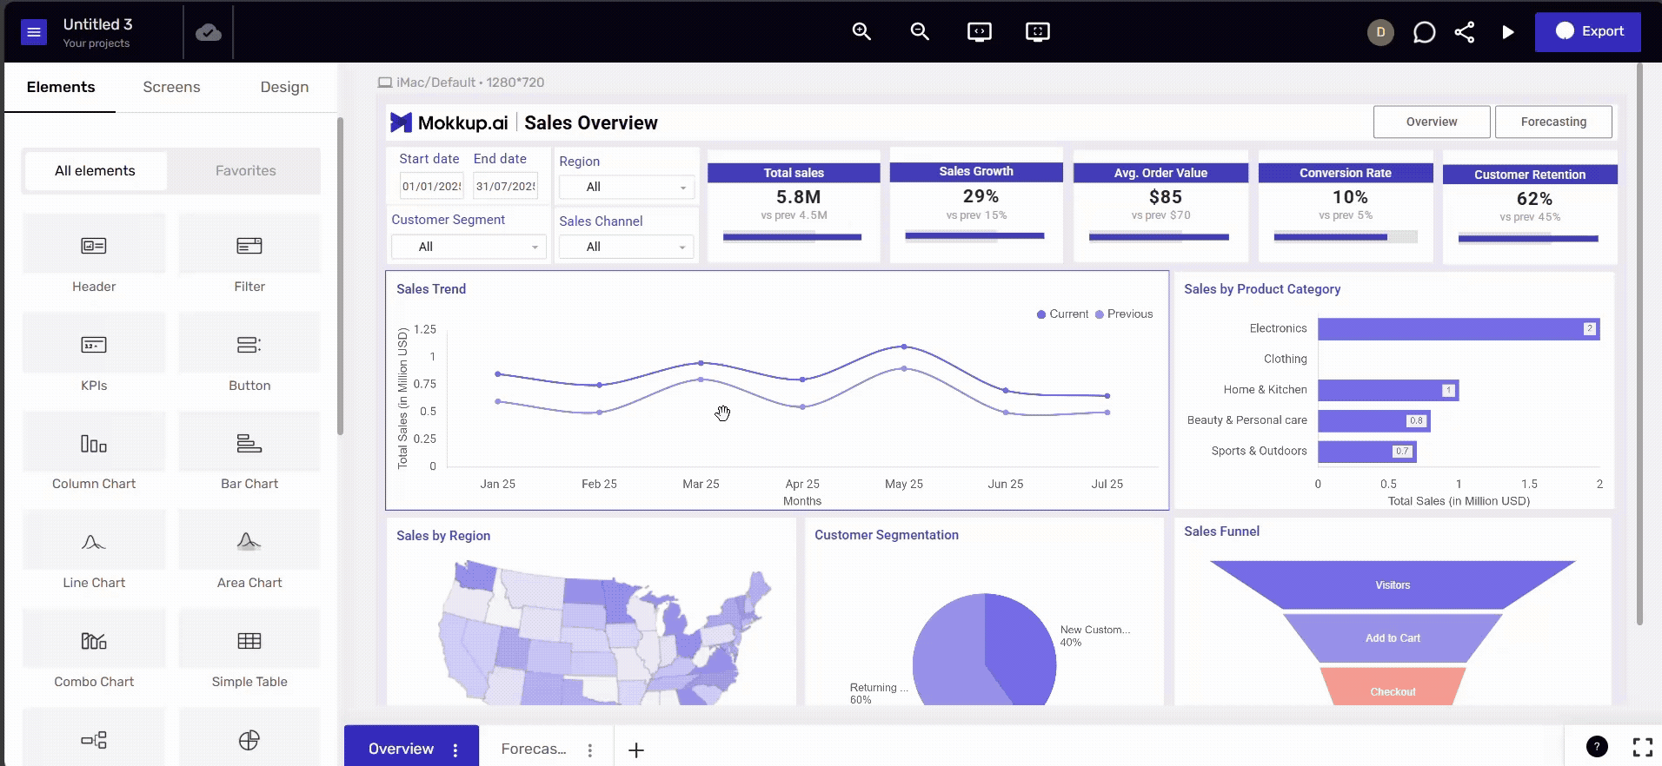Click the Start date input field
This screenshot has width=1662, height=766.
pos(432,186)
